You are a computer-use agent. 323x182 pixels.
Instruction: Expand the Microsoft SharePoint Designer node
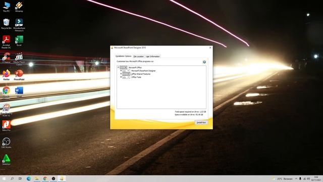(121, 71)
